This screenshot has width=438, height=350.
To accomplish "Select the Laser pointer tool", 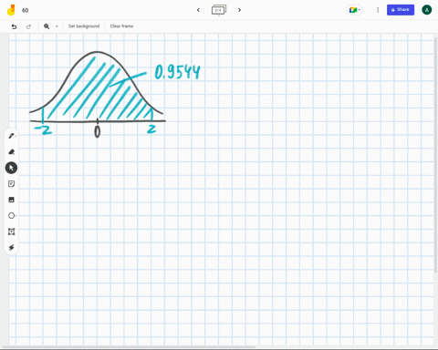I will tap(11, 247).
